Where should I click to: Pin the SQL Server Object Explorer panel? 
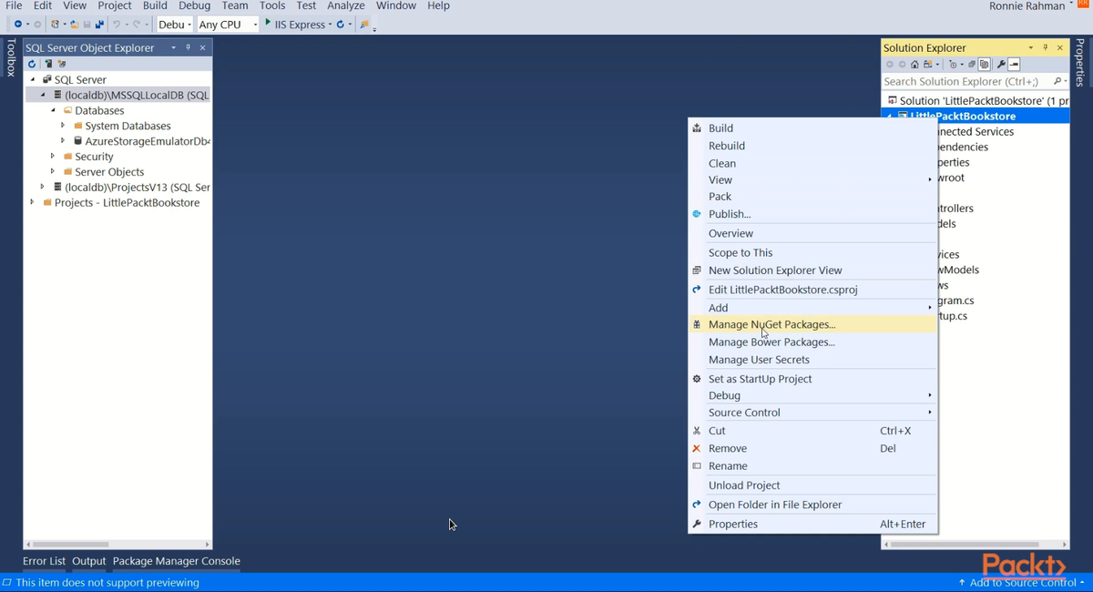tap(189, 47)
